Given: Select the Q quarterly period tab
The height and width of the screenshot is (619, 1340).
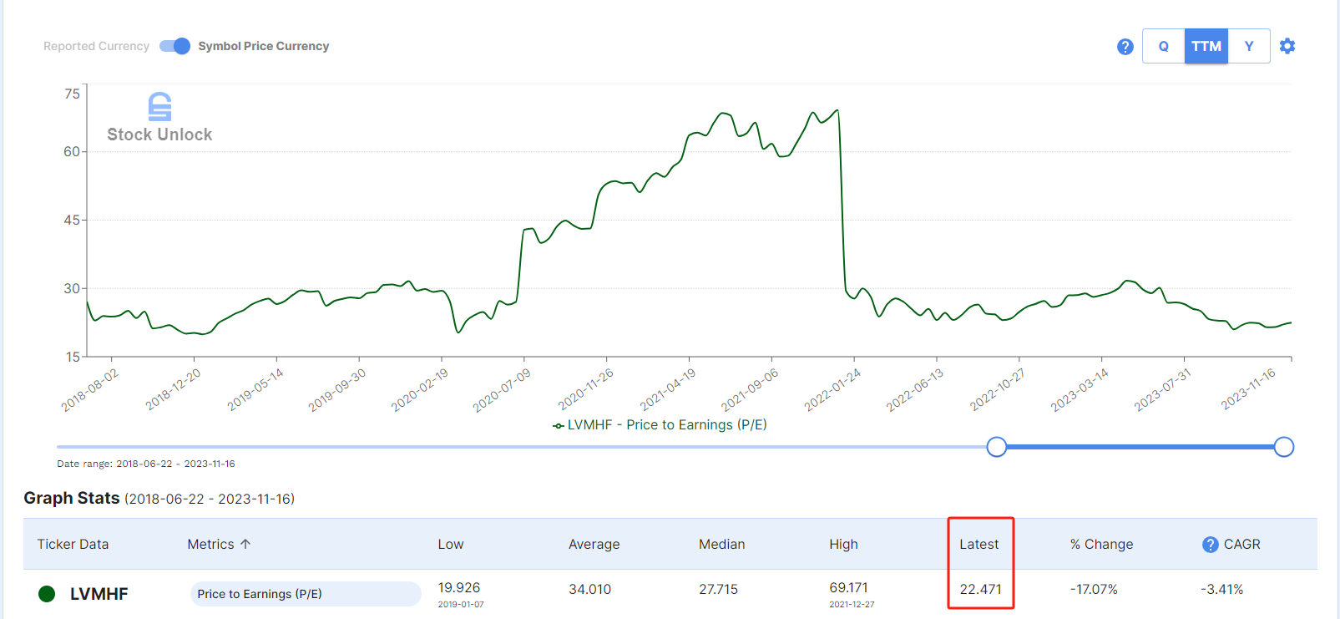Looking at the screenshot, I should 1164,46.
